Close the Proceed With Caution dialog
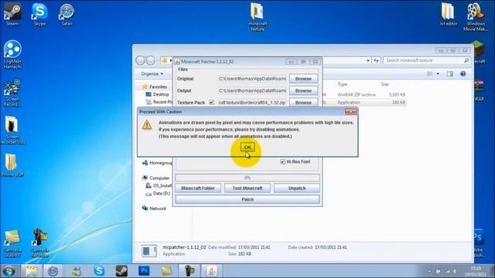495x278 pixels. click(350, 111)
